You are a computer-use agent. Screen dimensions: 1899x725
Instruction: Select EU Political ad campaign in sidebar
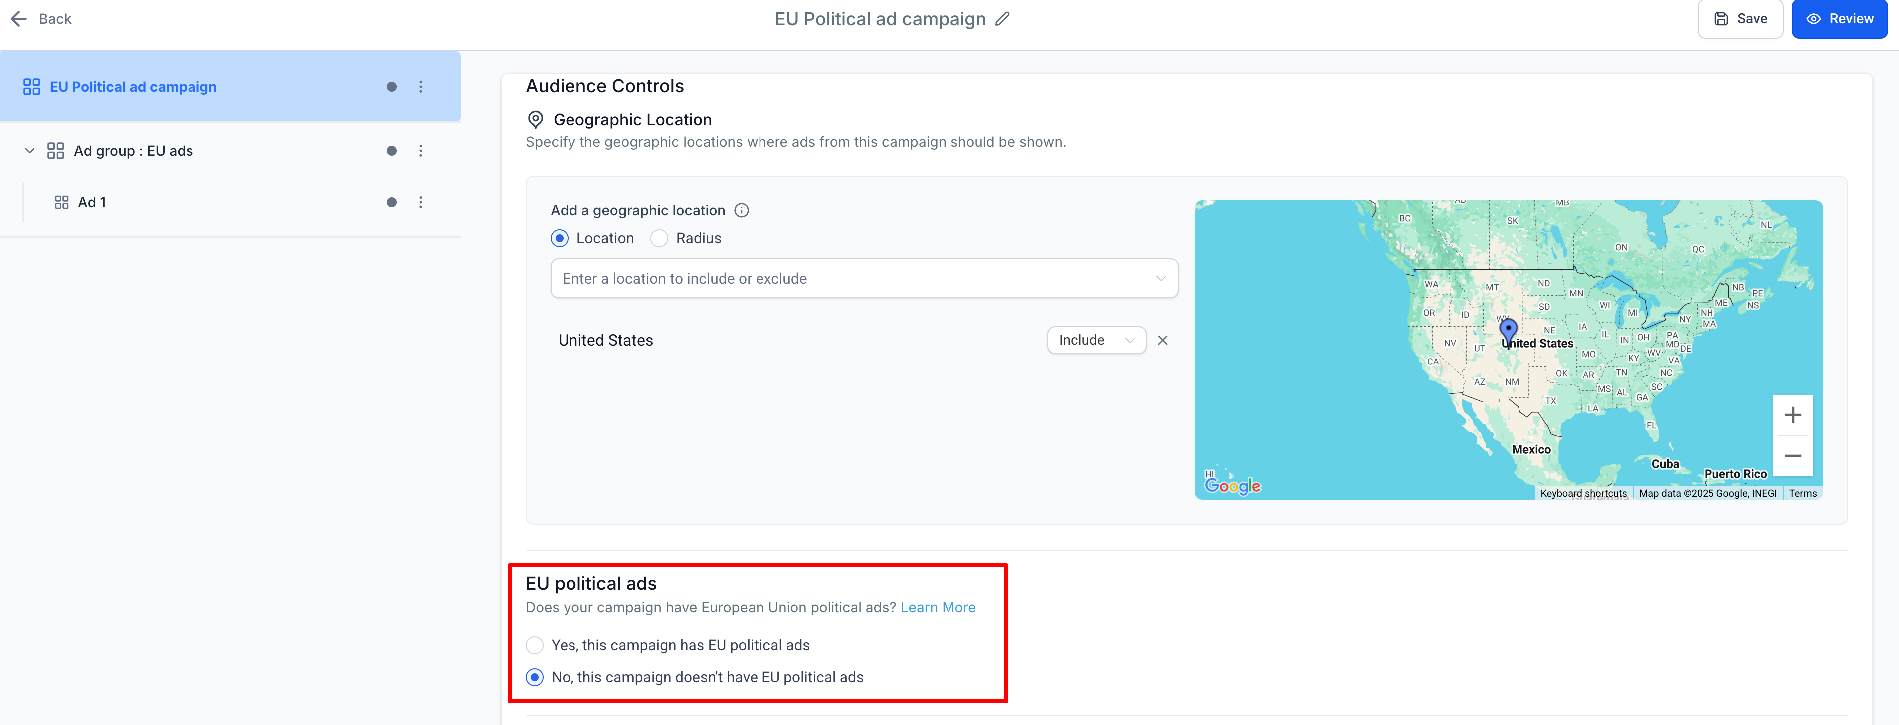(x=133, y=87)
